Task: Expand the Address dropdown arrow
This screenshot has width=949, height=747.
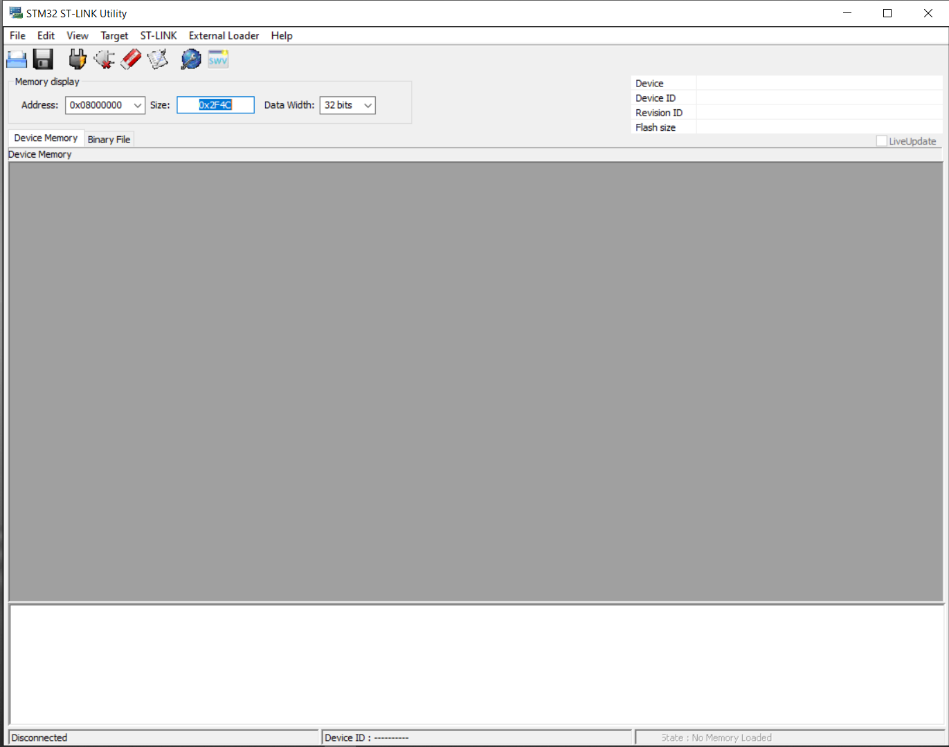Action: [138, 105]
